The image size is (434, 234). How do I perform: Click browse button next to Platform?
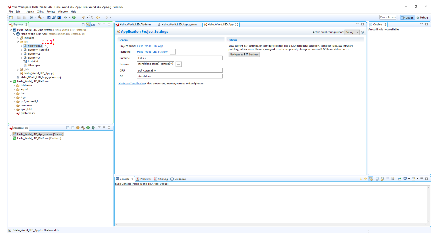coord(173,52)
